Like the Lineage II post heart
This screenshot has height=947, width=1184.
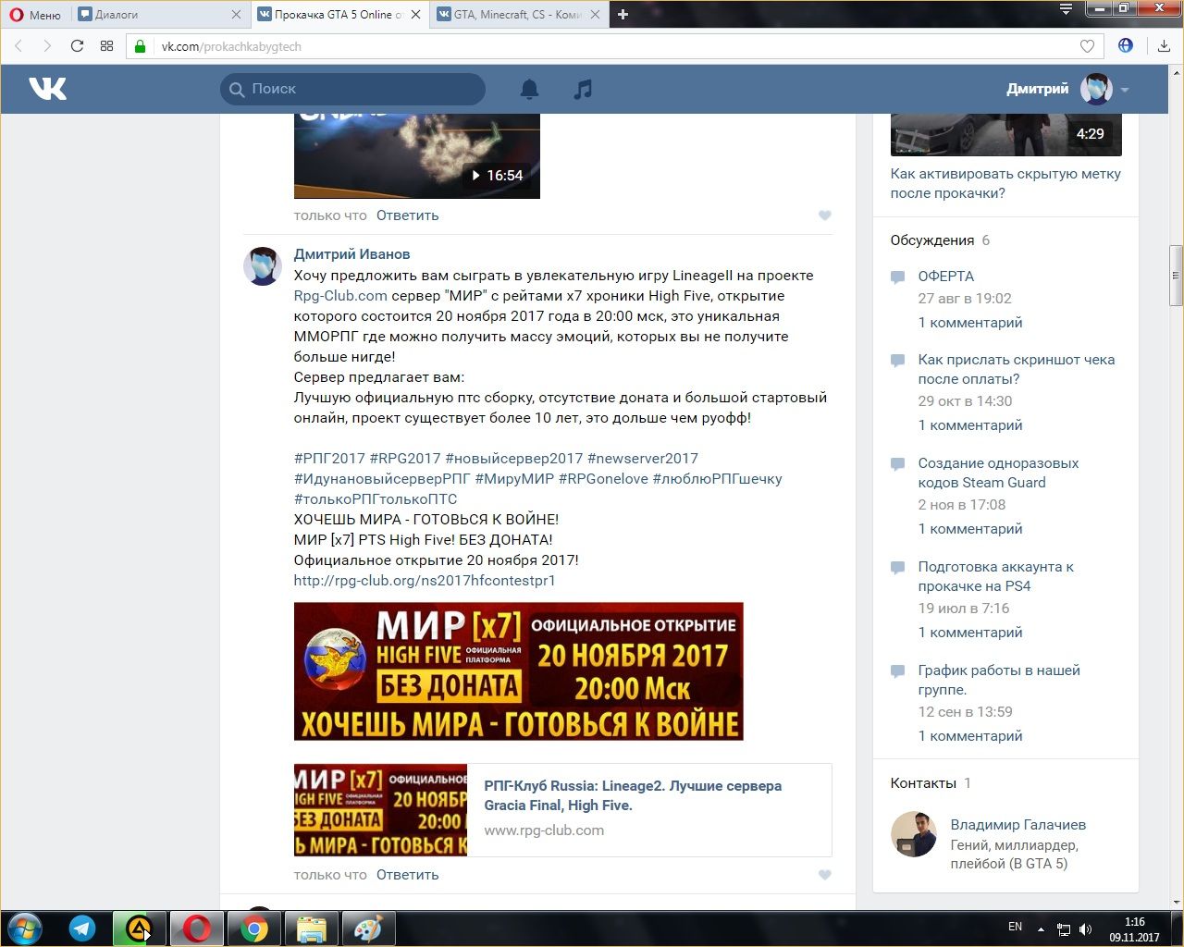825,875
